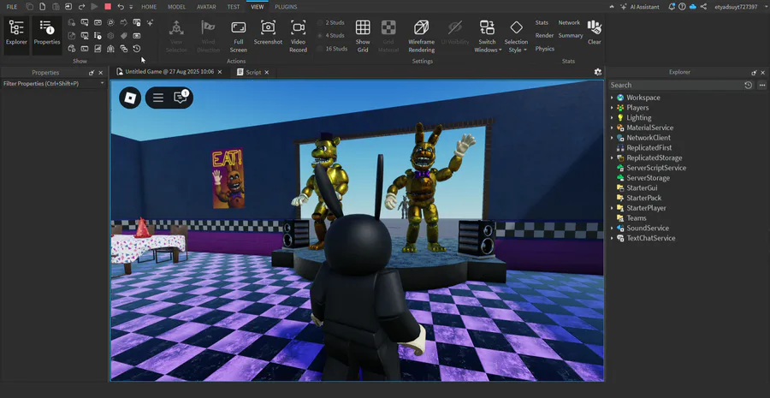Click the sparkle icon in the Show group
The height and width of the screenshot is (398, 770).
tap(150, 22)
